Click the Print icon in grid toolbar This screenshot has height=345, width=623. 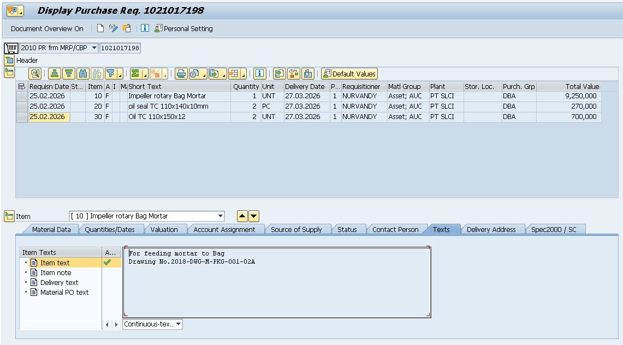(181, 74)
